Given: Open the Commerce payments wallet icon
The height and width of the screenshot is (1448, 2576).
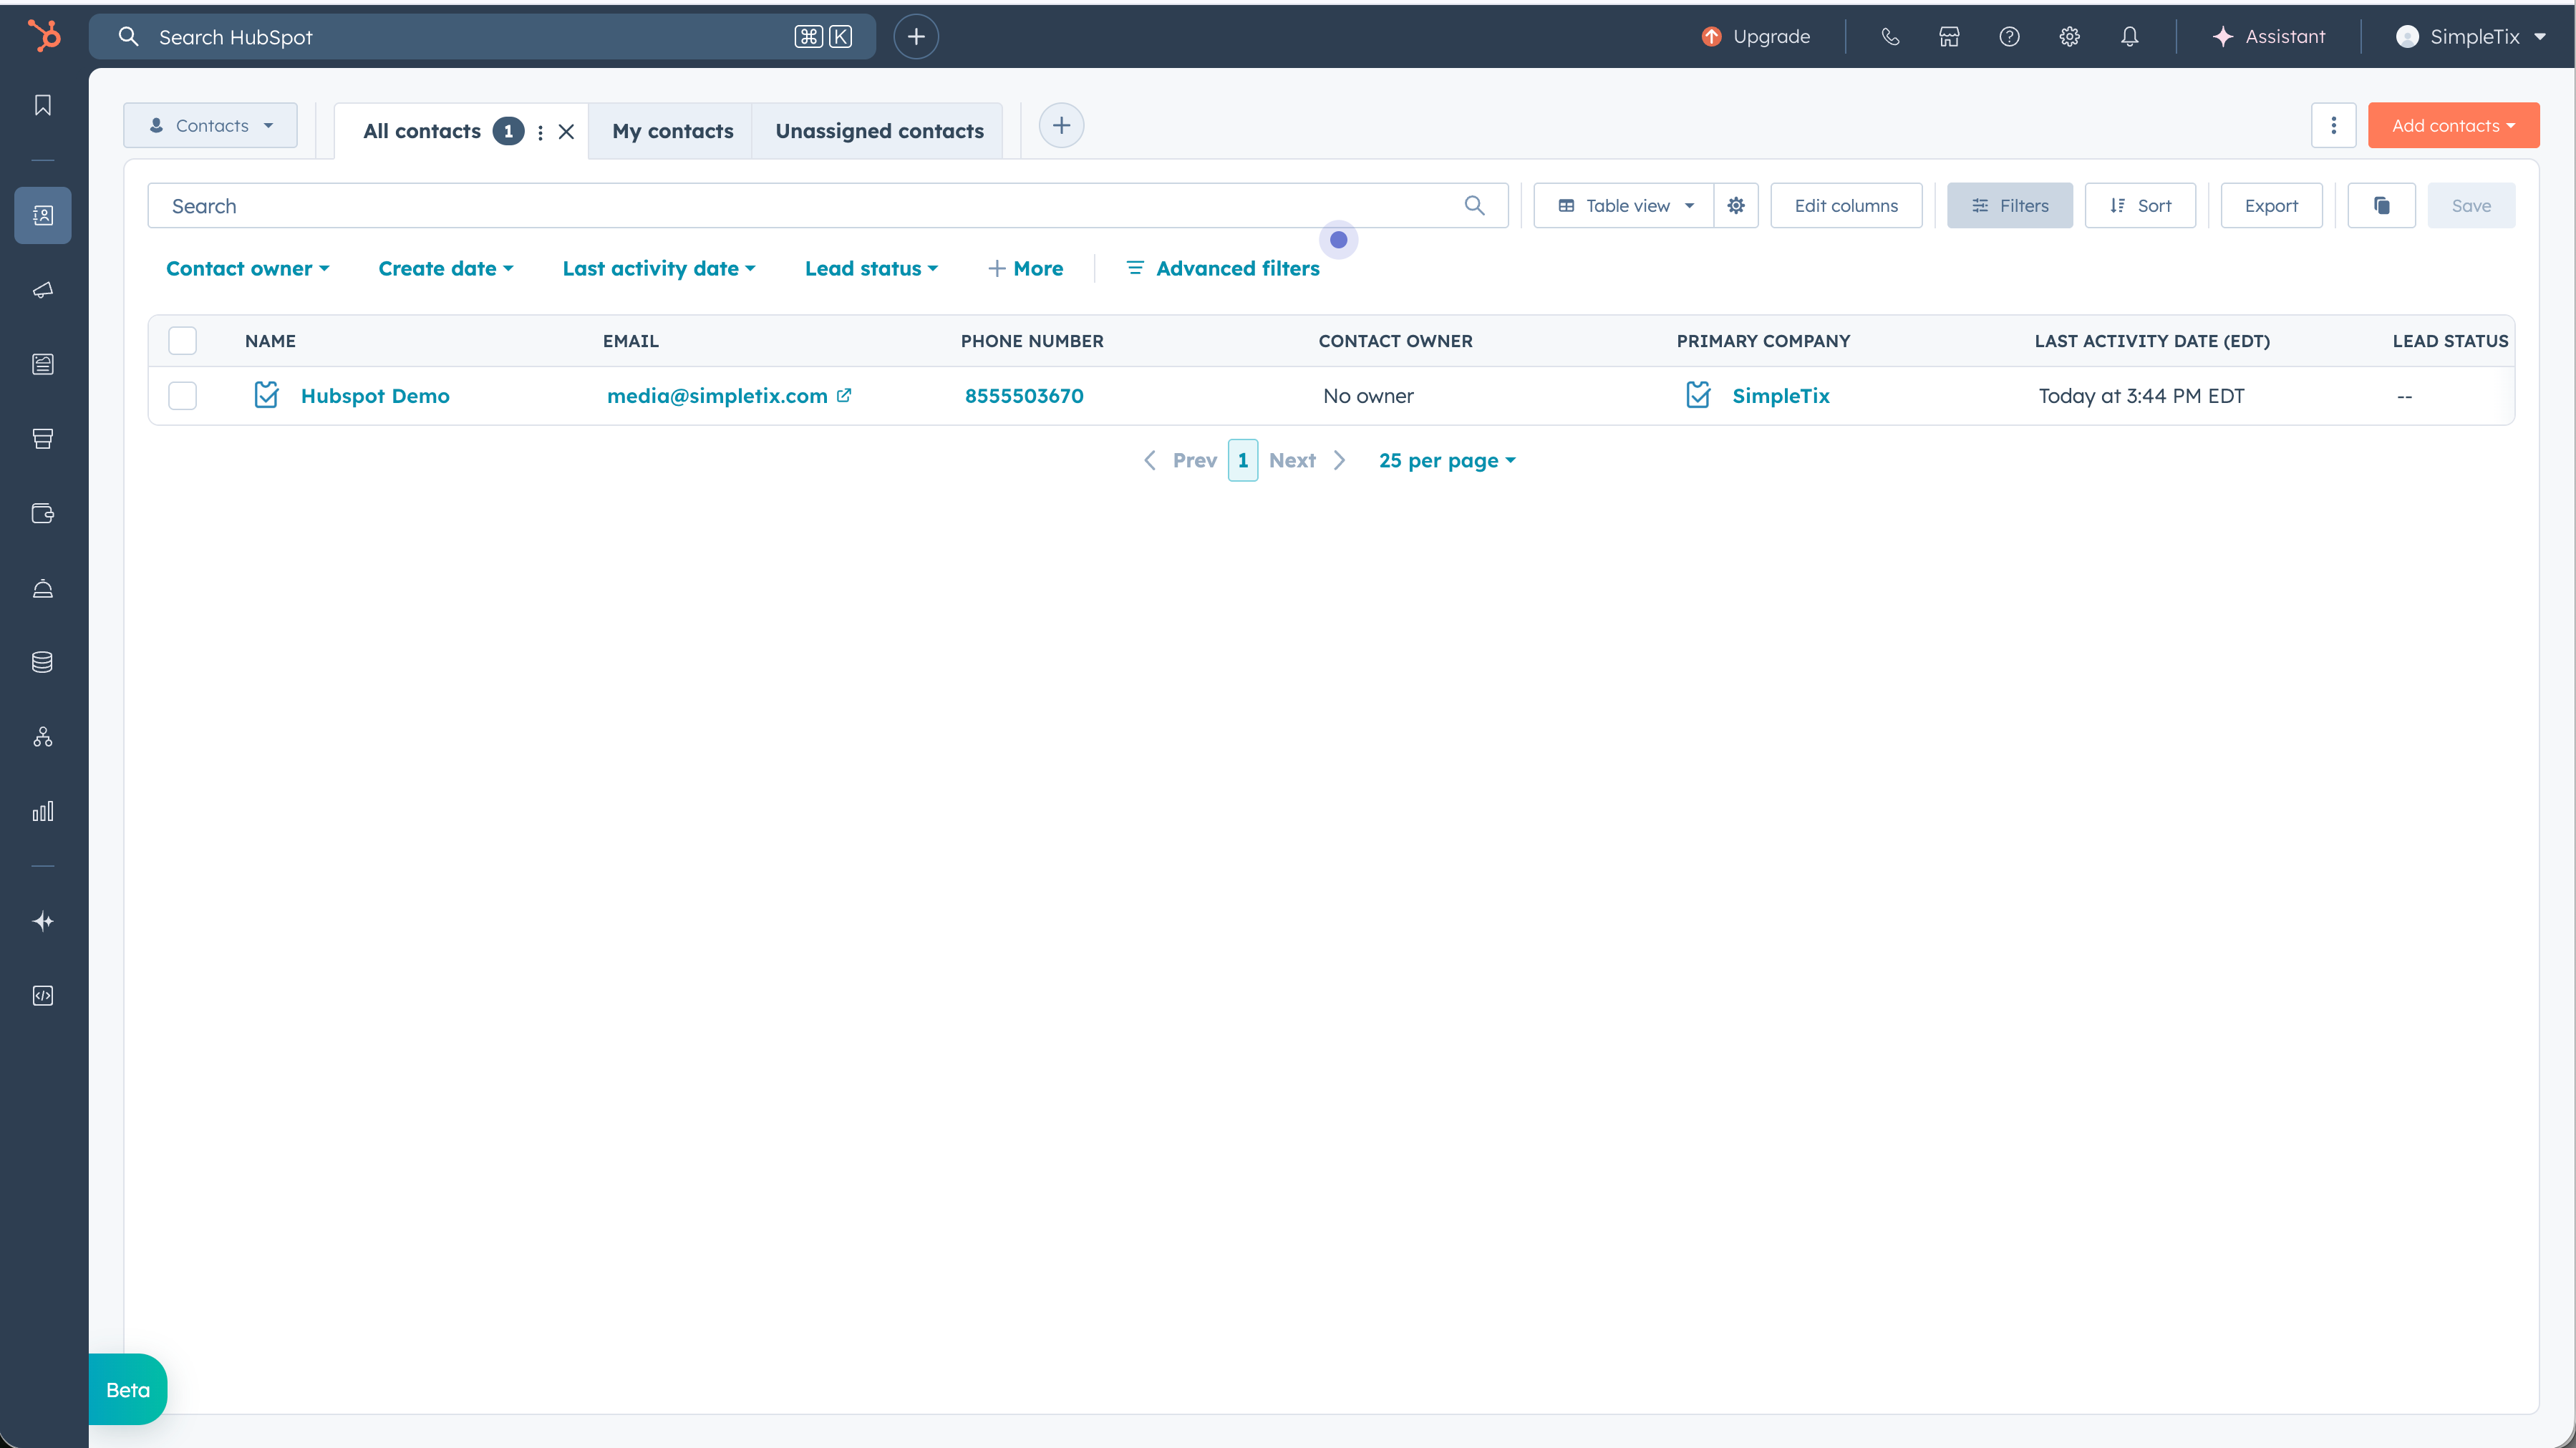Looking at the screenshot, I should pos(42,513).
